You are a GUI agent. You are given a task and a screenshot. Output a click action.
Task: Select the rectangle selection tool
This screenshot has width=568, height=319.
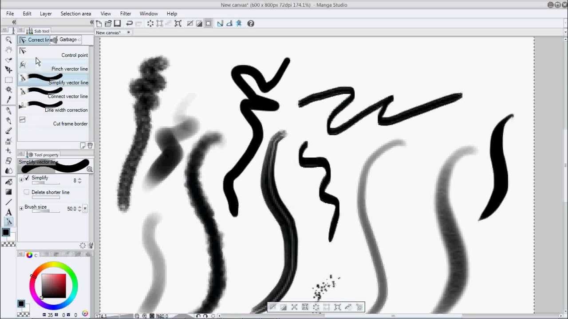(x=8, y=79)
